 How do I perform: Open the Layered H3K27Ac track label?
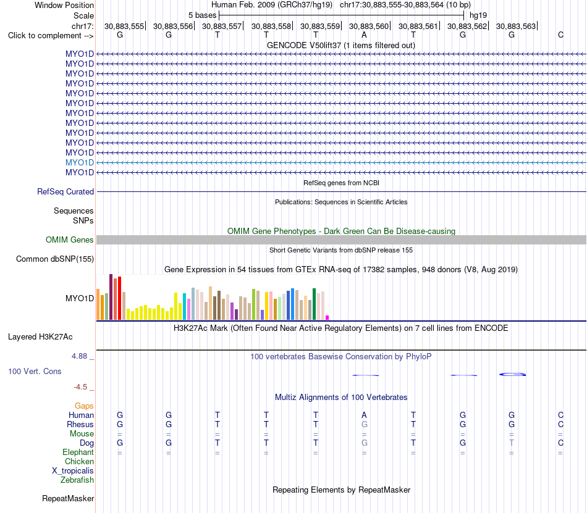click(40, 337)
